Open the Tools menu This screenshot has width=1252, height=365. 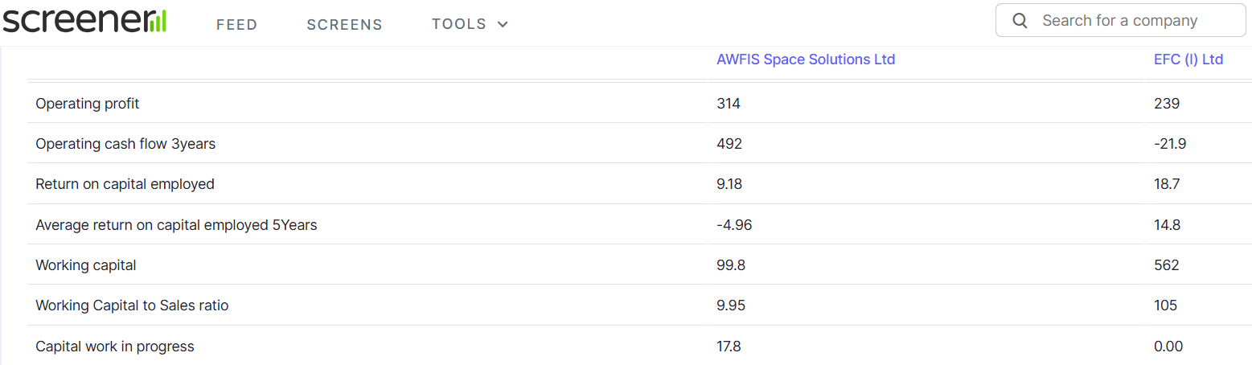(x=470, y=24)
